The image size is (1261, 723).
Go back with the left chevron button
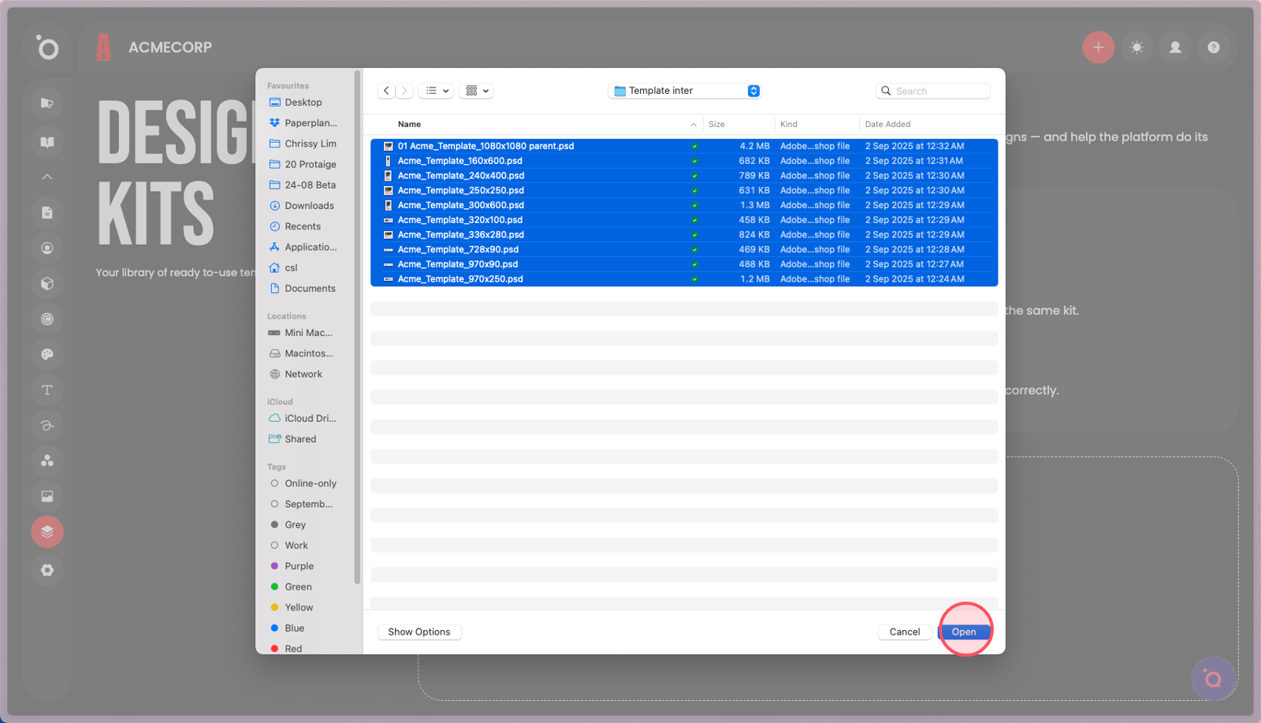click(x=386, y=91)
